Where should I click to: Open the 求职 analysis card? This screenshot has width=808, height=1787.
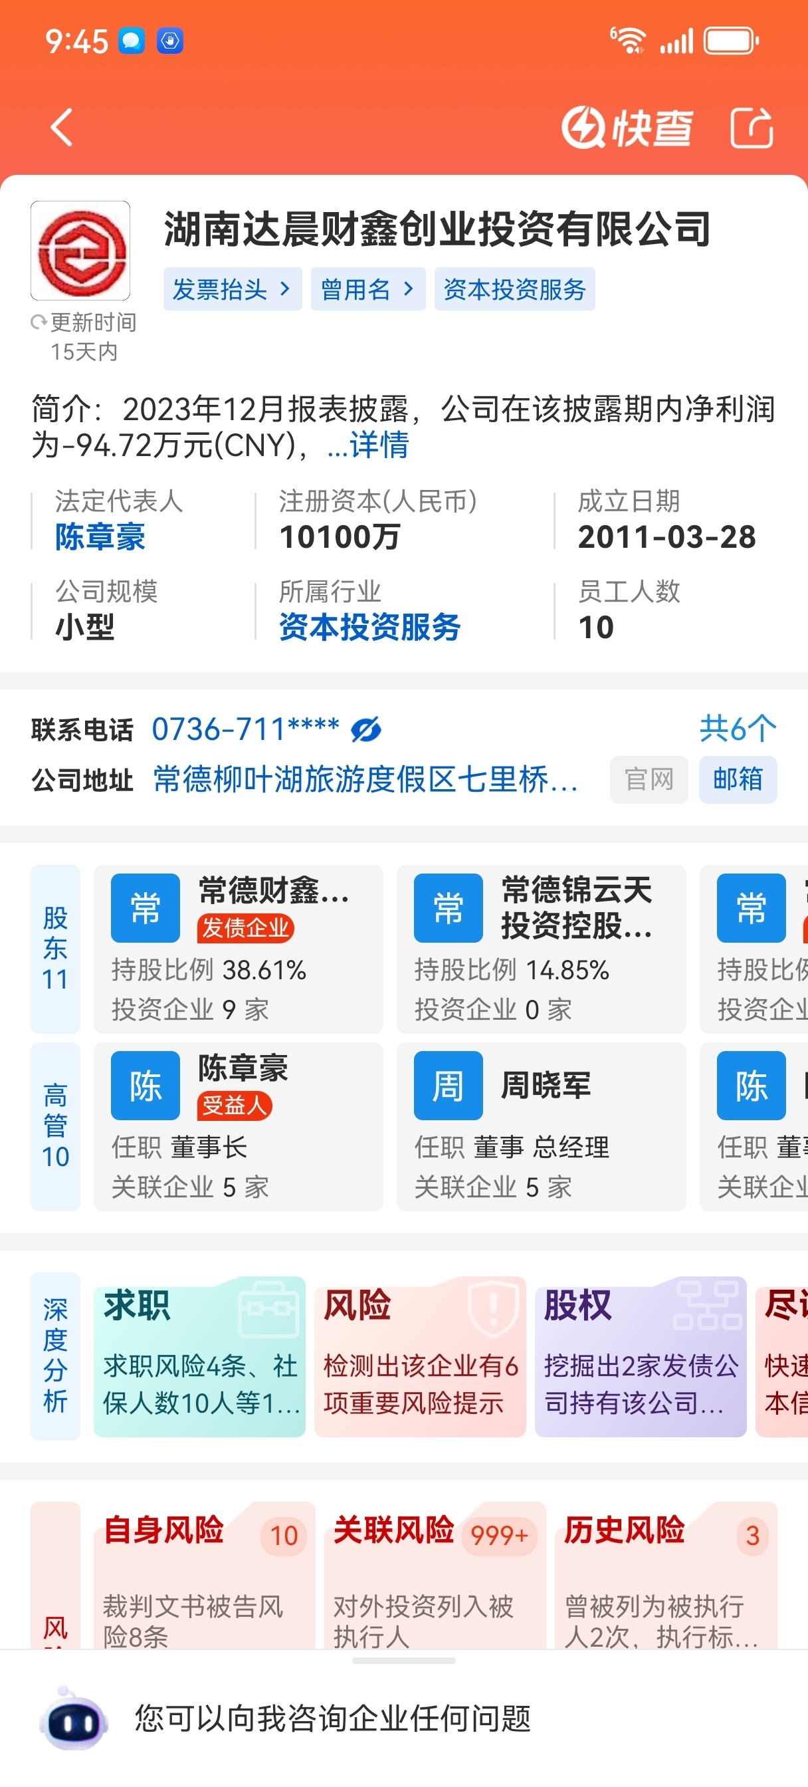[x=200, y=1357]
